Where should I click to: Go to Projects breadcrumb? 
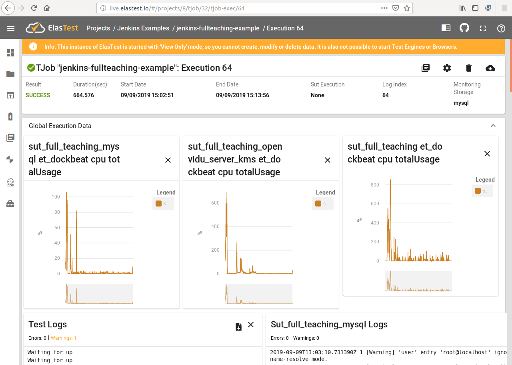(x=98, y=28)
